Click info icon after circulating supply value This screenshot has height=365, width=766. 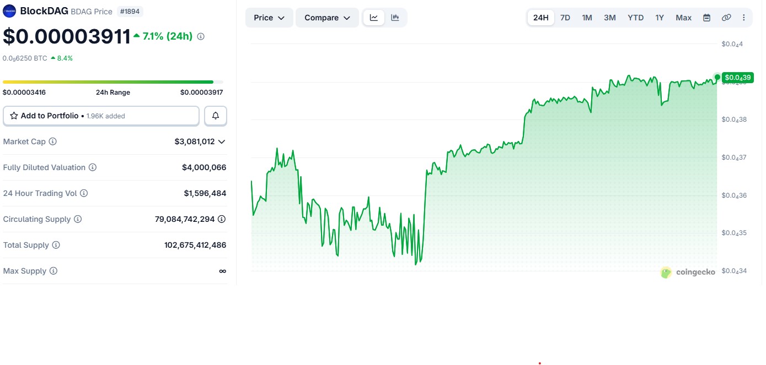pyautogui.click(x=222, y=219)
